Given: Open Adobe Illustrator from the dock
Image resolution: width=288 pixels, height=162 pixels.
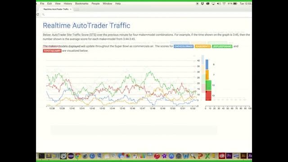Looking at the screenshot, I should point(243,156).
